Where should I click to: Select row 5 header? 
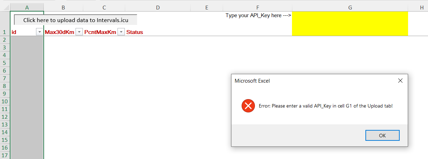[5, 63]
